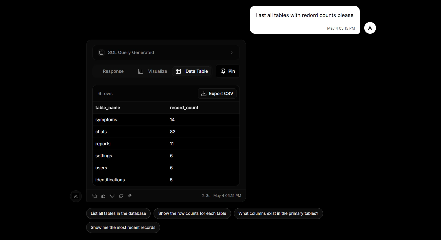Screen dimensions: 441x240
Task: Click the assistant avatar icon
Action: tap(76, 196)
